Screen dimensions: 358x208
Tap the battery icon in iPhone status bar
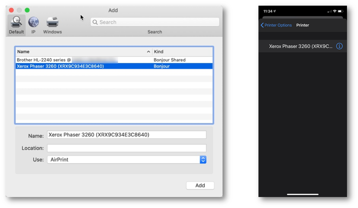pyautogui.click(x=341, y=11)
